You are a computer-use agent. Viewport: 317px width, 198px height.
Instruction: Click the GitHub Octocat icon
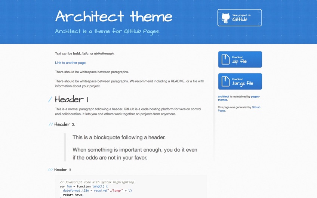(226, 18)
